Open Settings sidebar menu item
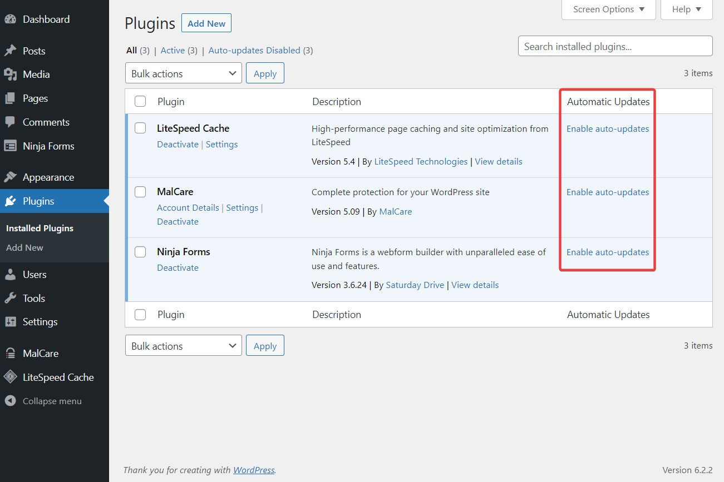This screenshot has width=724, height=482. pos(55,322)
